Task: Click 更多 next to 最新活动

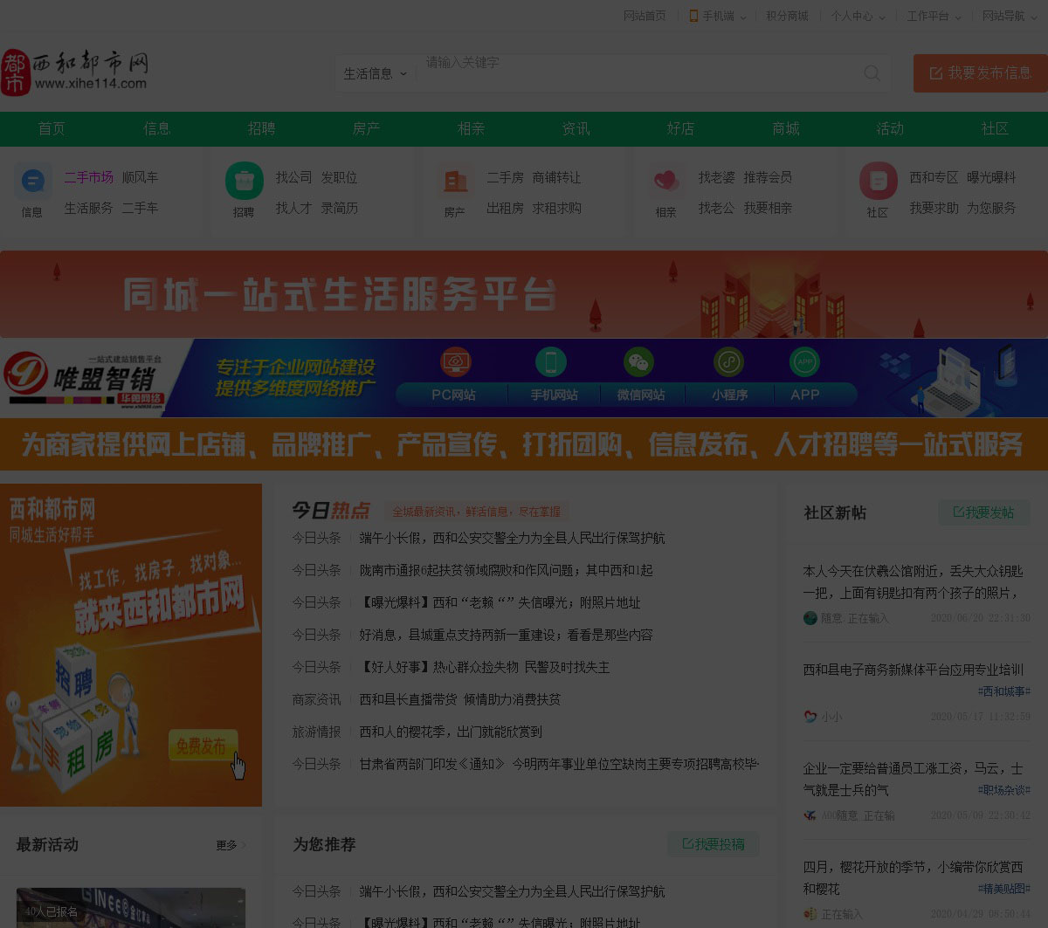Action: tap(231, 845)
